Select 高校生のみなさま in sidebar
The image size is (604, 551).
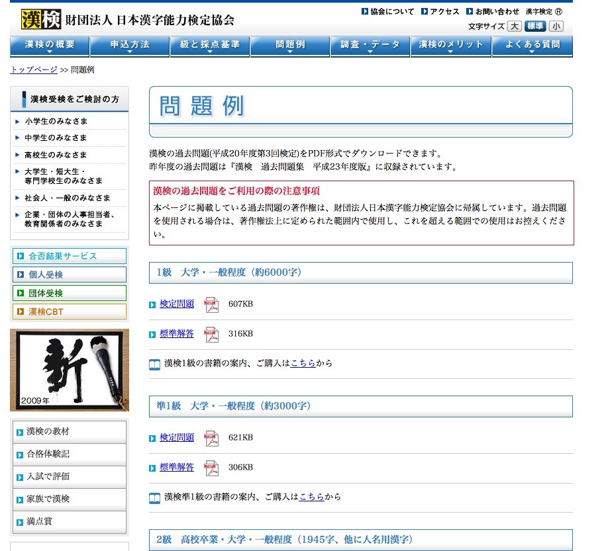pos(56,155)
